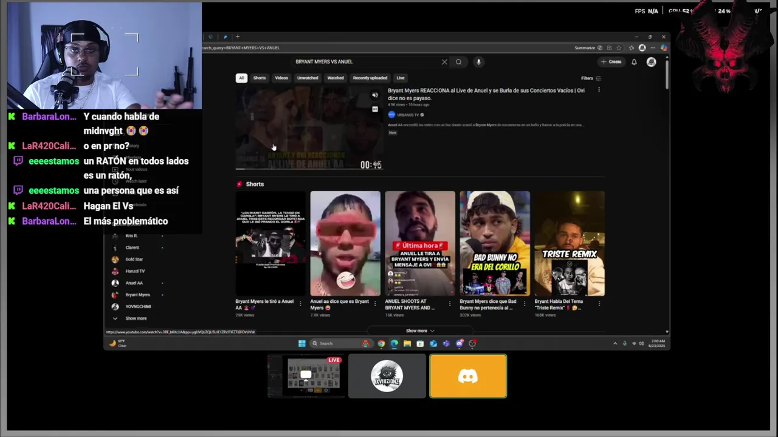Start voice search with the microphone icon
Viewport: 778px width, 437px height.
(x=478, y=61)
